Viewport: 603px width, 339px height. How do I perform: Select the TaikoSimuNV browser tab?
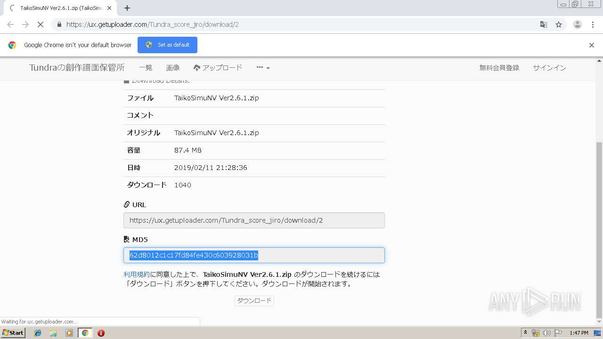(x=61, y=8)
